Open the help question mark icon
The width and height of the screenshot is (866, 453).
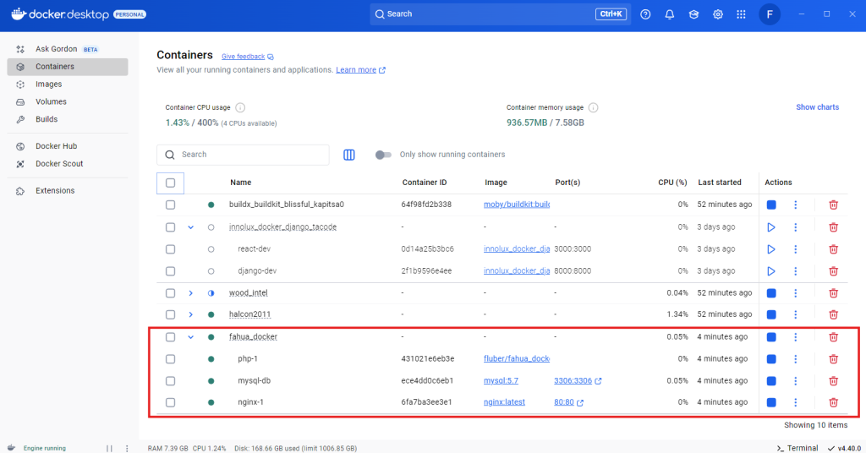tap(645, 14)
